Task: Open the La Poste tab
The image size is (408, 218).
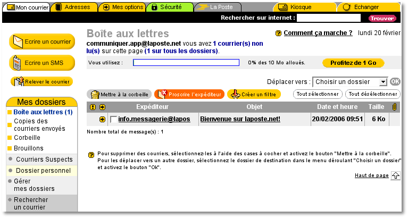Action: pyautogui.click(x=218, y=7)
